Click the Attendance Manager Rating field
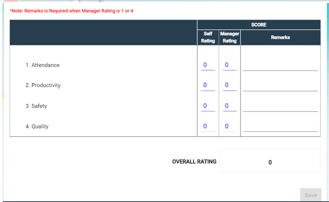329x202 pixels. click(x=229, y=65)
